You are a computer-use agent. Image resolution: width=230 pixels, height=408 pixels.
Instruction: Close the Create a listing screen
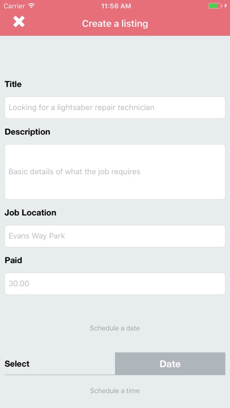coord(19,22)
